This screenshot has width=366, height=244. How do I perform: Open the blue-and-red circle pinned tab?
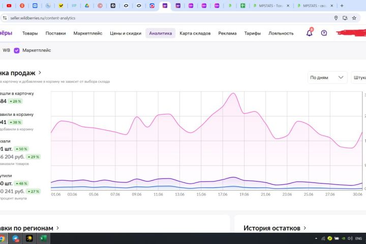pyautogui.click(x=152, y=6)
